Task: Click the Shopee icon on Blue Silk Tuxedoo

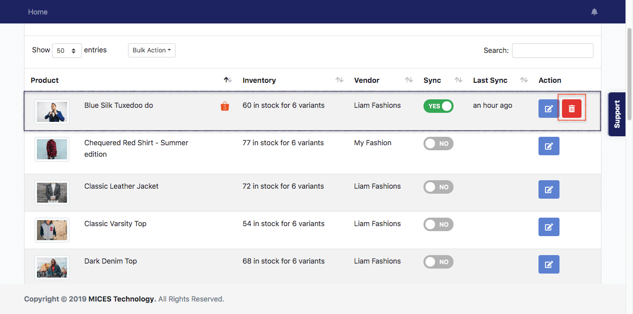Action: [224, 106]
